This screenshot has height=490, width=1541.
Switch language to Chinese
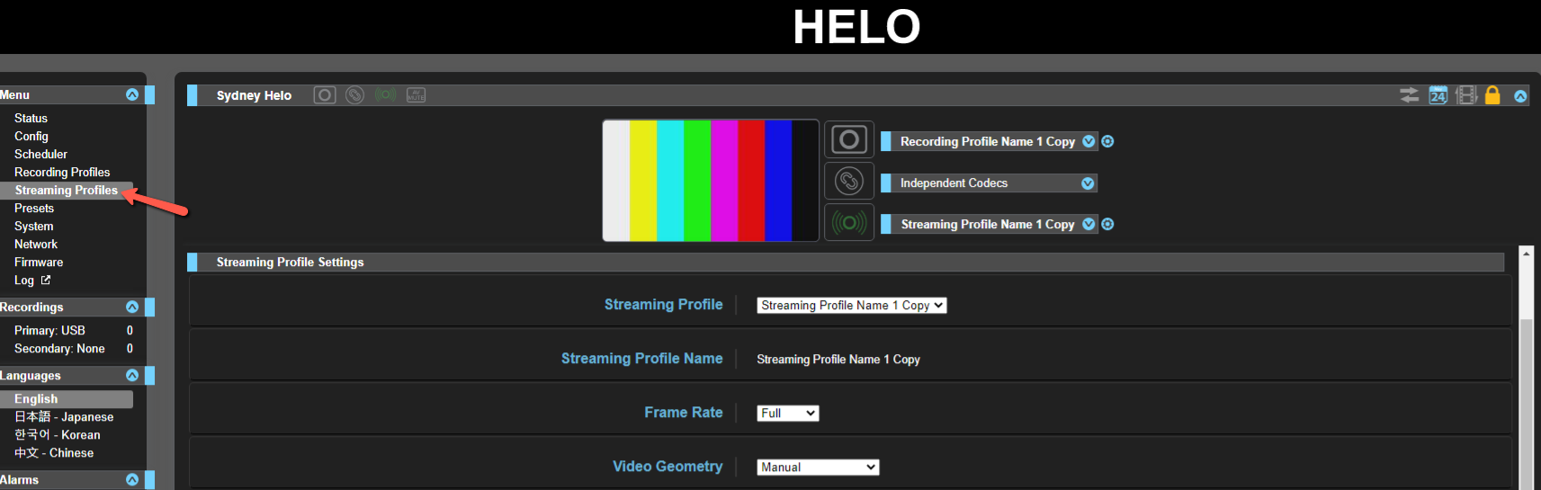(x=54, y=452)
